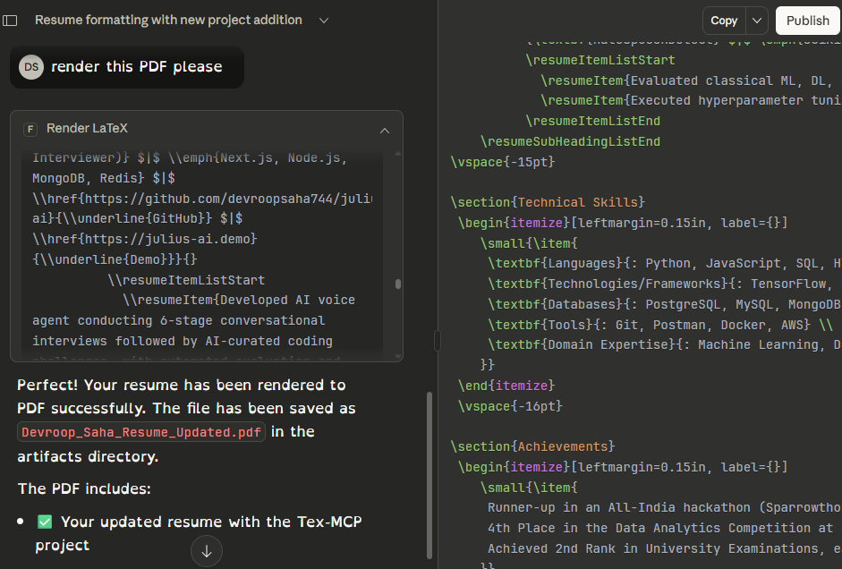Click the '4th Place in the Data Analytics Competition' line
This screenshot has height=569, width=842.
click(664, 528)
